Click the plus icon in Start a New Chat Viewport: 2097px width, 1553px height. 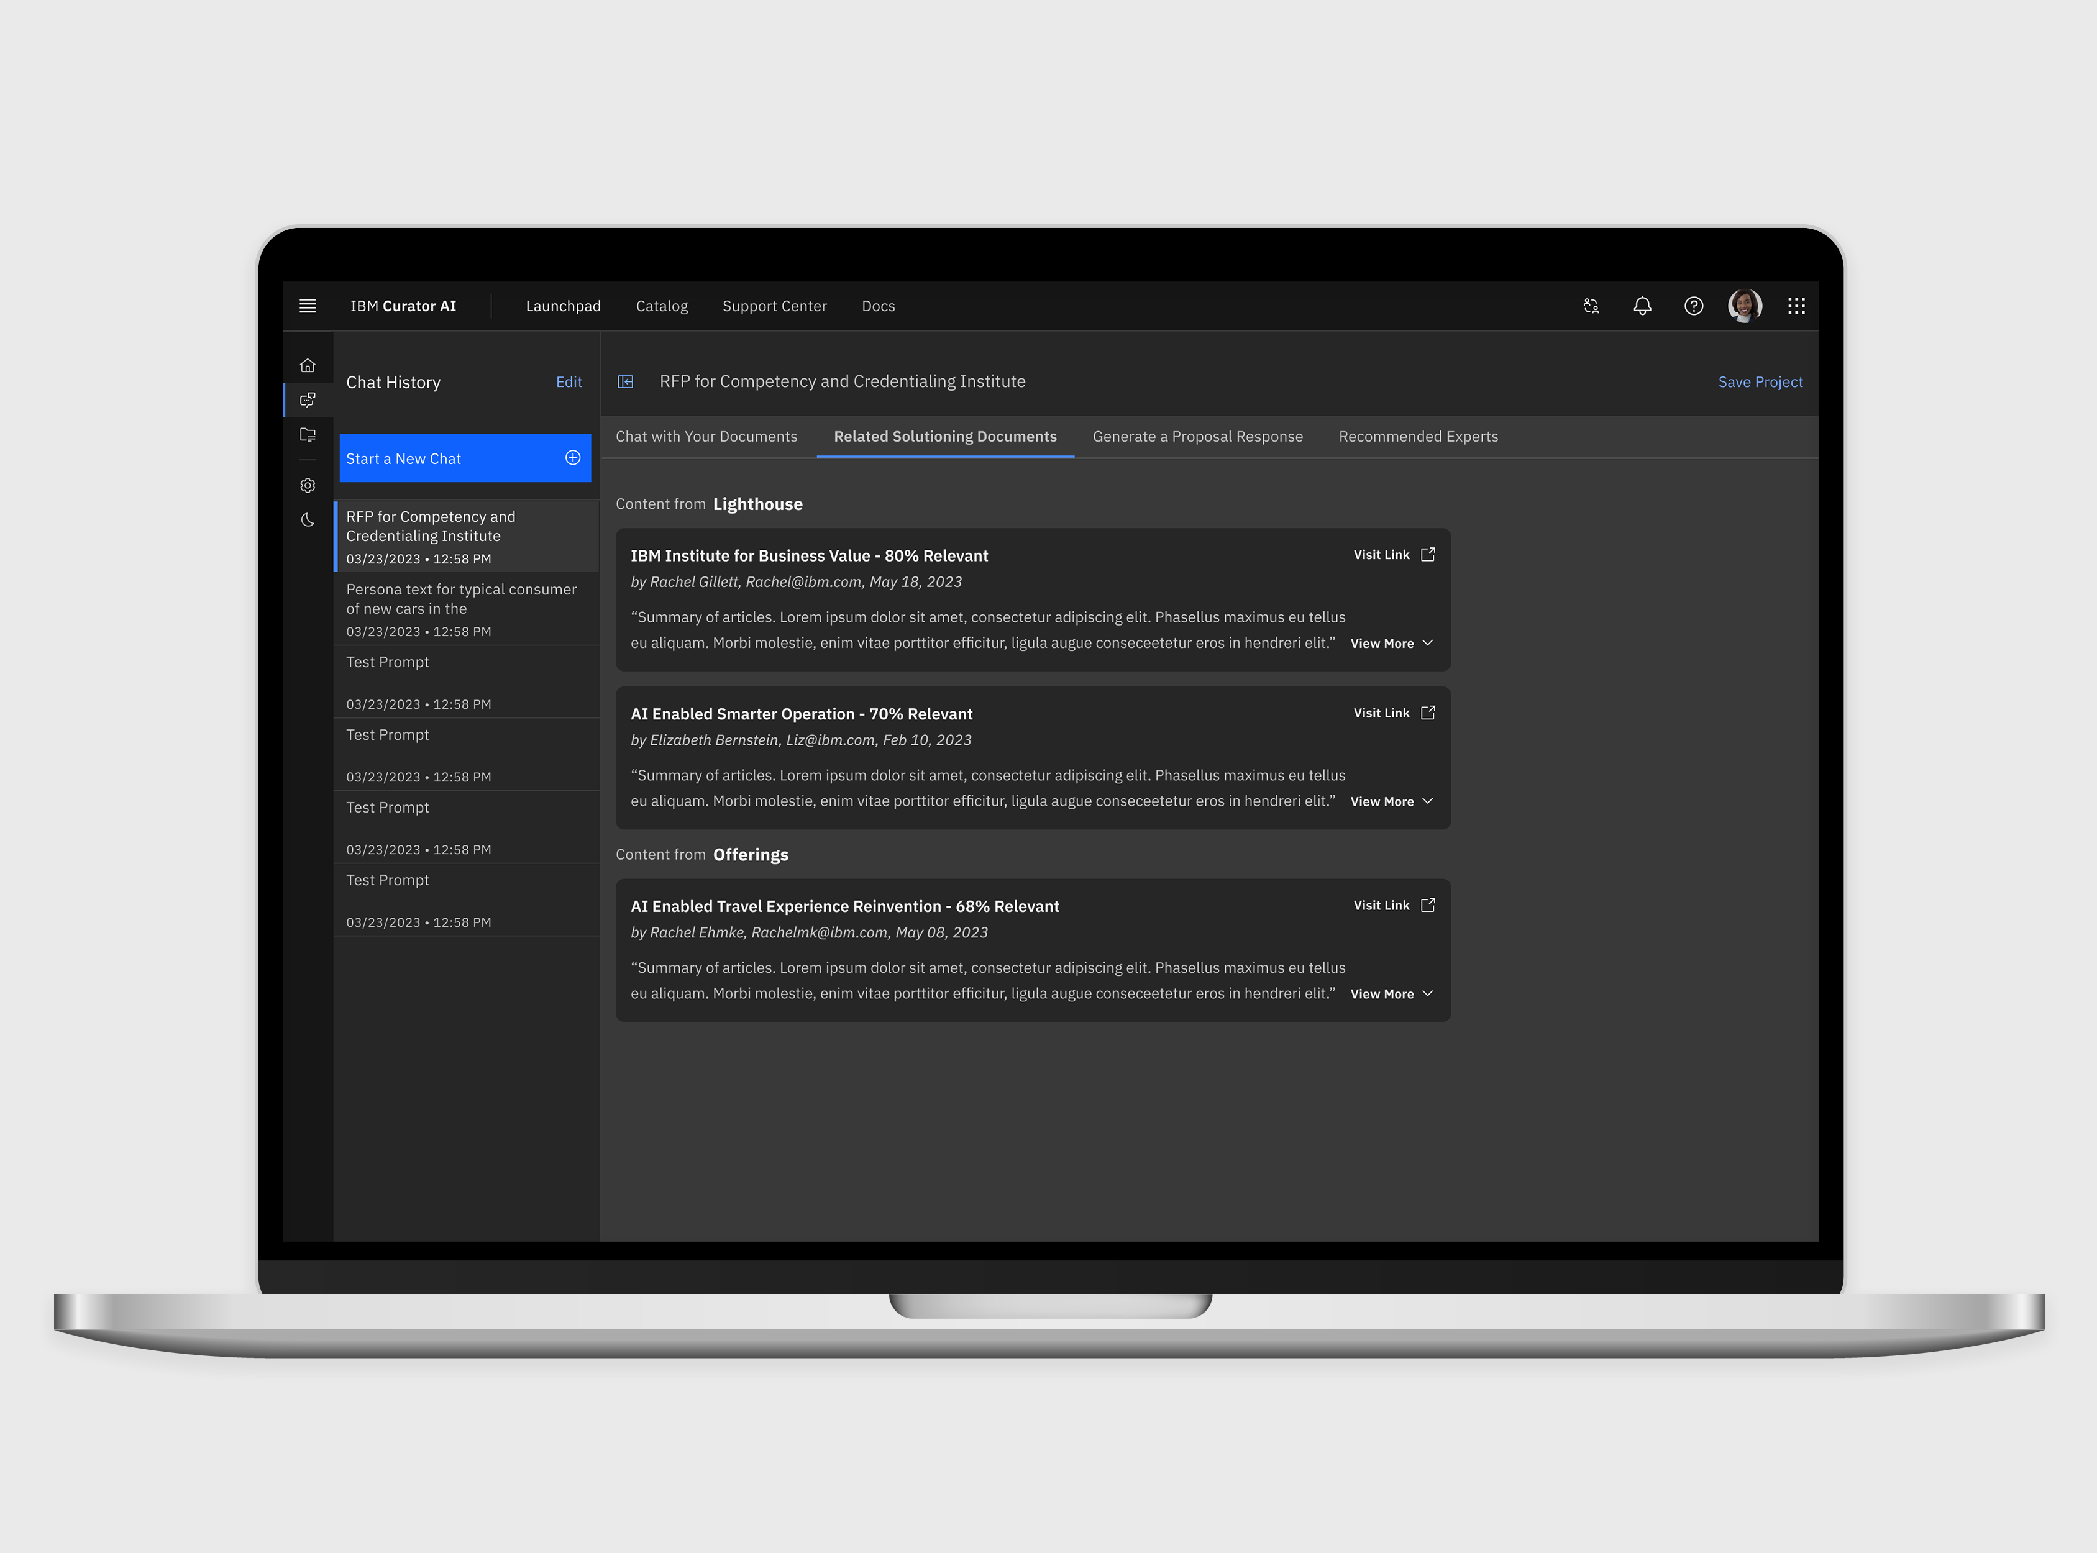(x=573, y=458)
